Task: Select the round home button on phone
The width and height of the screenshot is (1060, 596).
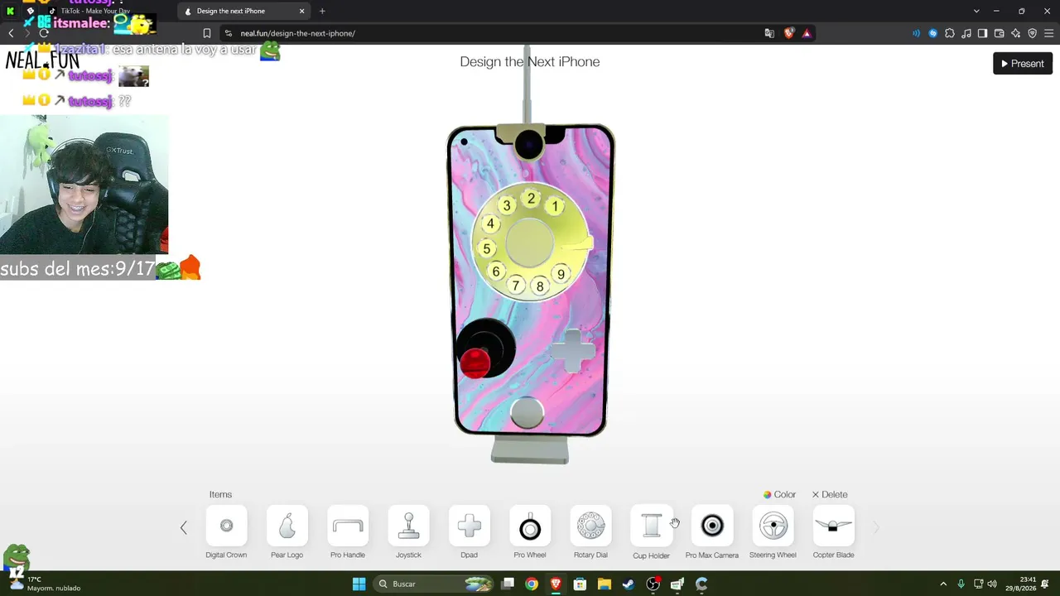Action: (x=527, y=413)
